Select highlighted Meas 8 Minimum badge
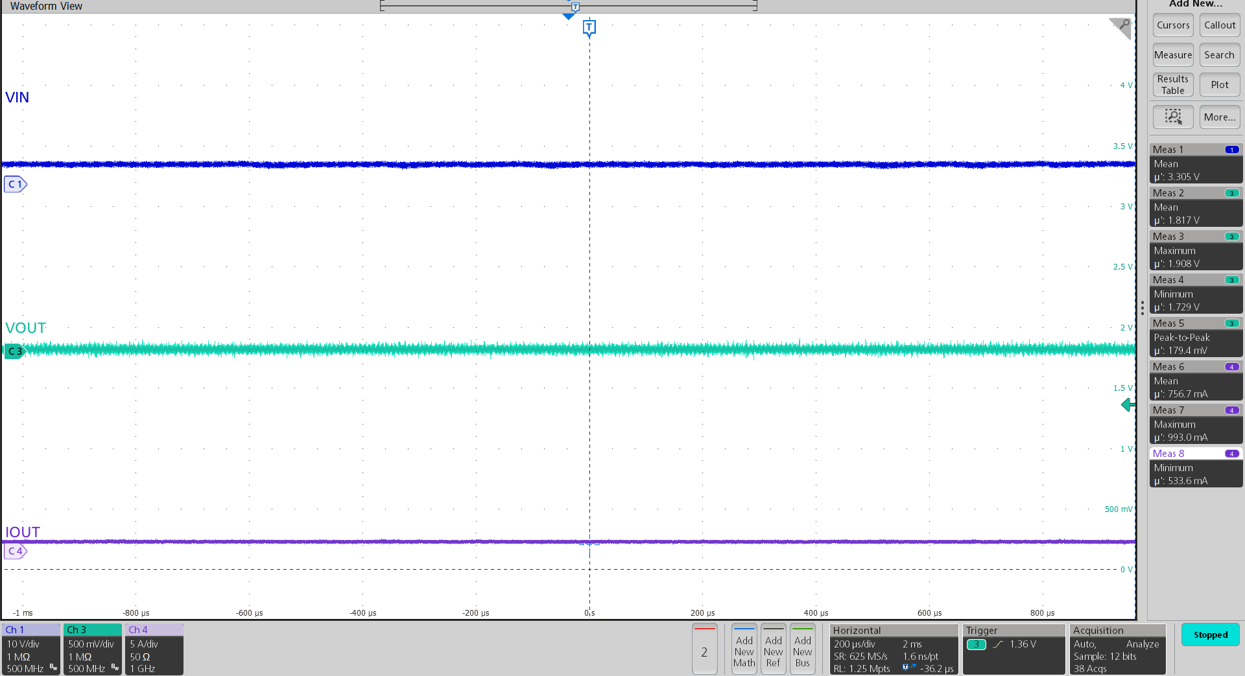Viewport: 1245px width, 676px height. 1196,467
